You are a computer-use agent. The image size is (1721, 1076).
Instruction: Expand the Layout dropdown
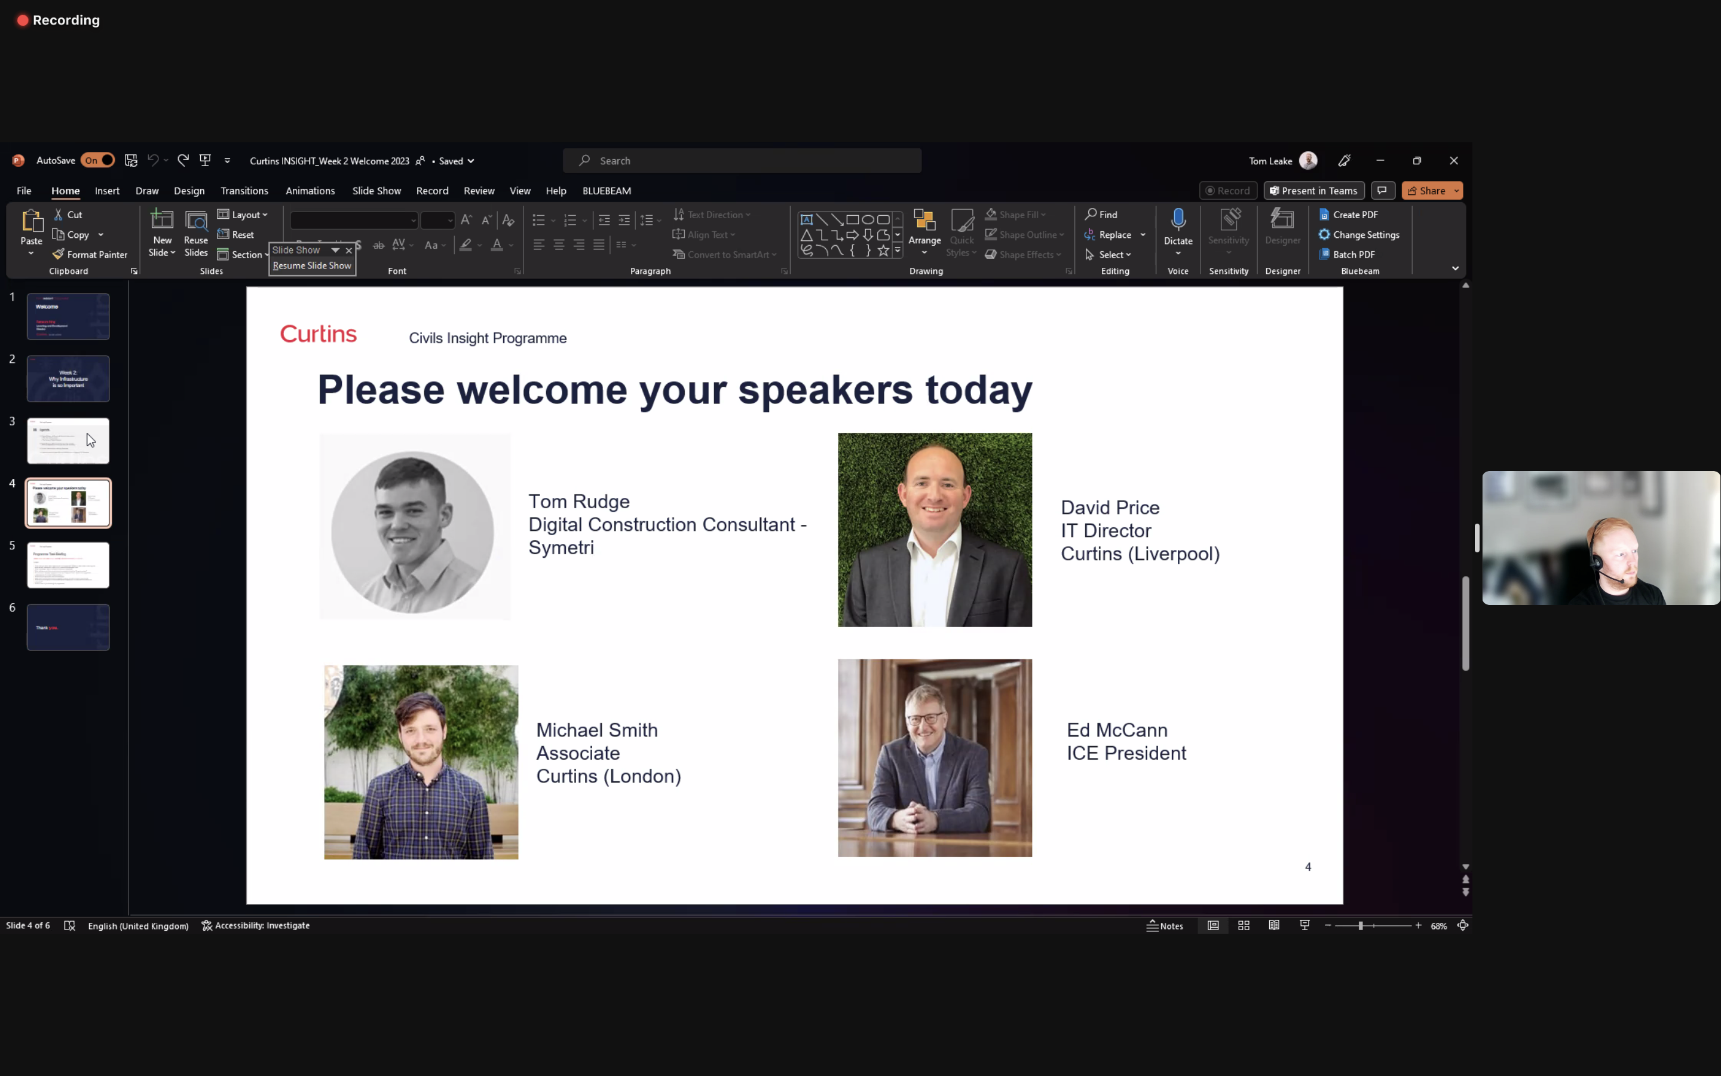[243, 215]
